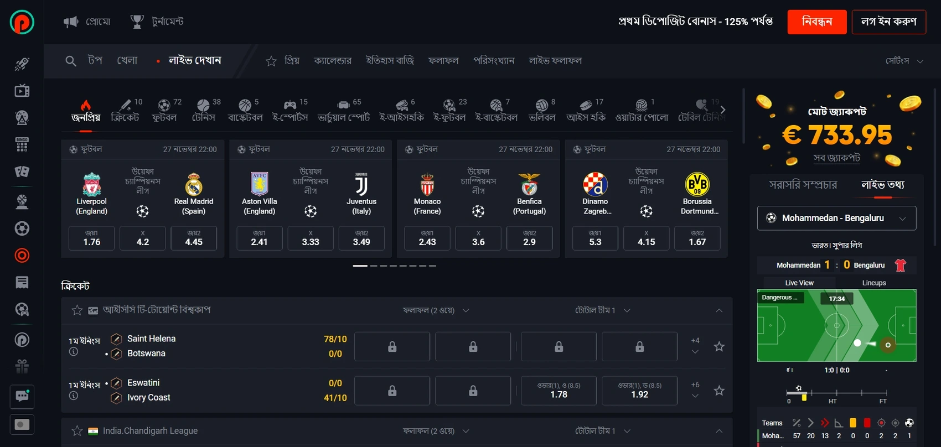Expand +4 more markets for Saint Helena

pyautogui.click(x=695, y=346)
